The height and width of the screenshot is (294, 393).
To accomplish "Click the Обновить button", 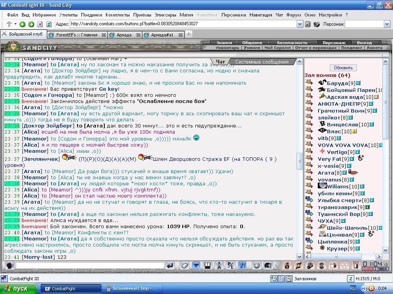I will (343, 68).
